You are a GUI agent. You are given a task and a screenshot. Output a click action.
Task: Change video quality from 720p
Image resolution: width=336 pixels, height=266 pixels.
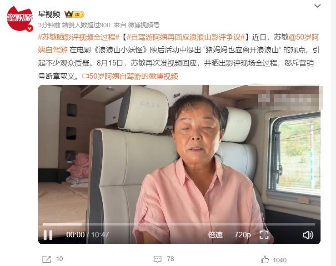pos(243,235)
